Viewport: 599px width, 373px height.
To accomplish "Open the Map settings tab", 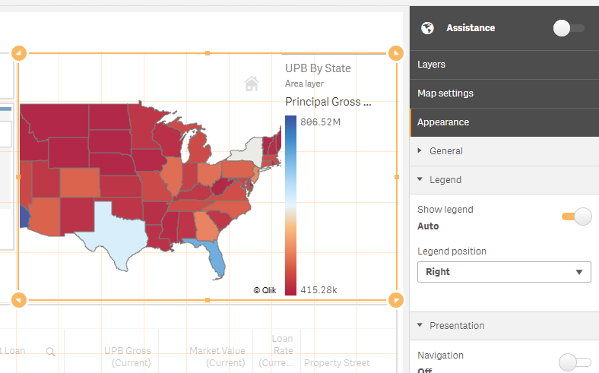I will click(x=445, y=93).
